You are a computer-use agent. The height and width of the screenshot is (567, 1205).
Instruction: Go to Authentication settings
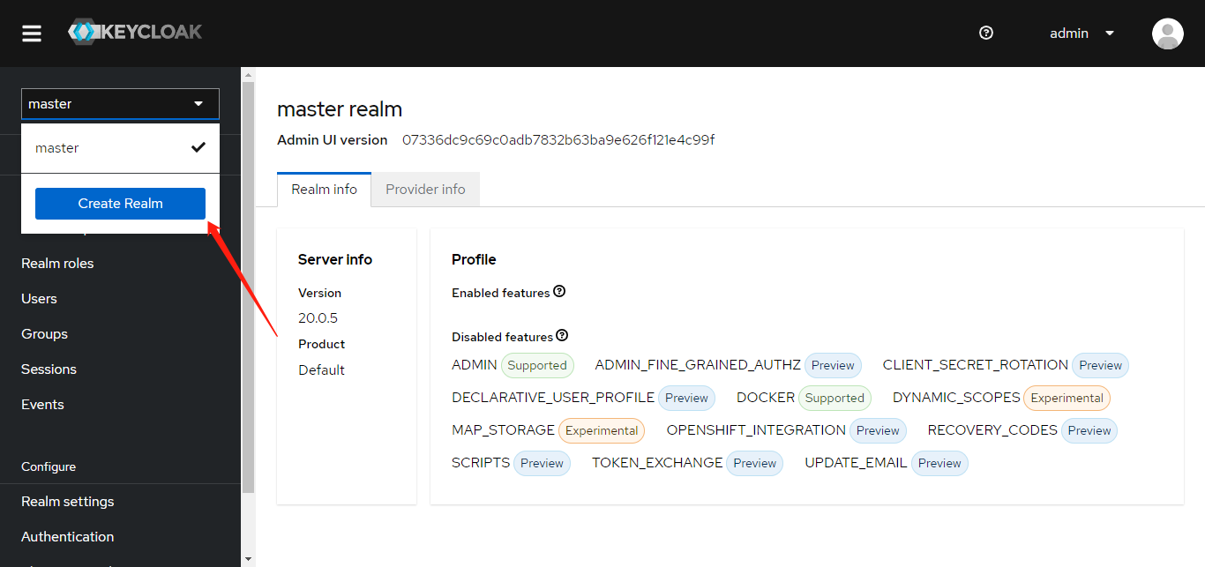[68, 537]
